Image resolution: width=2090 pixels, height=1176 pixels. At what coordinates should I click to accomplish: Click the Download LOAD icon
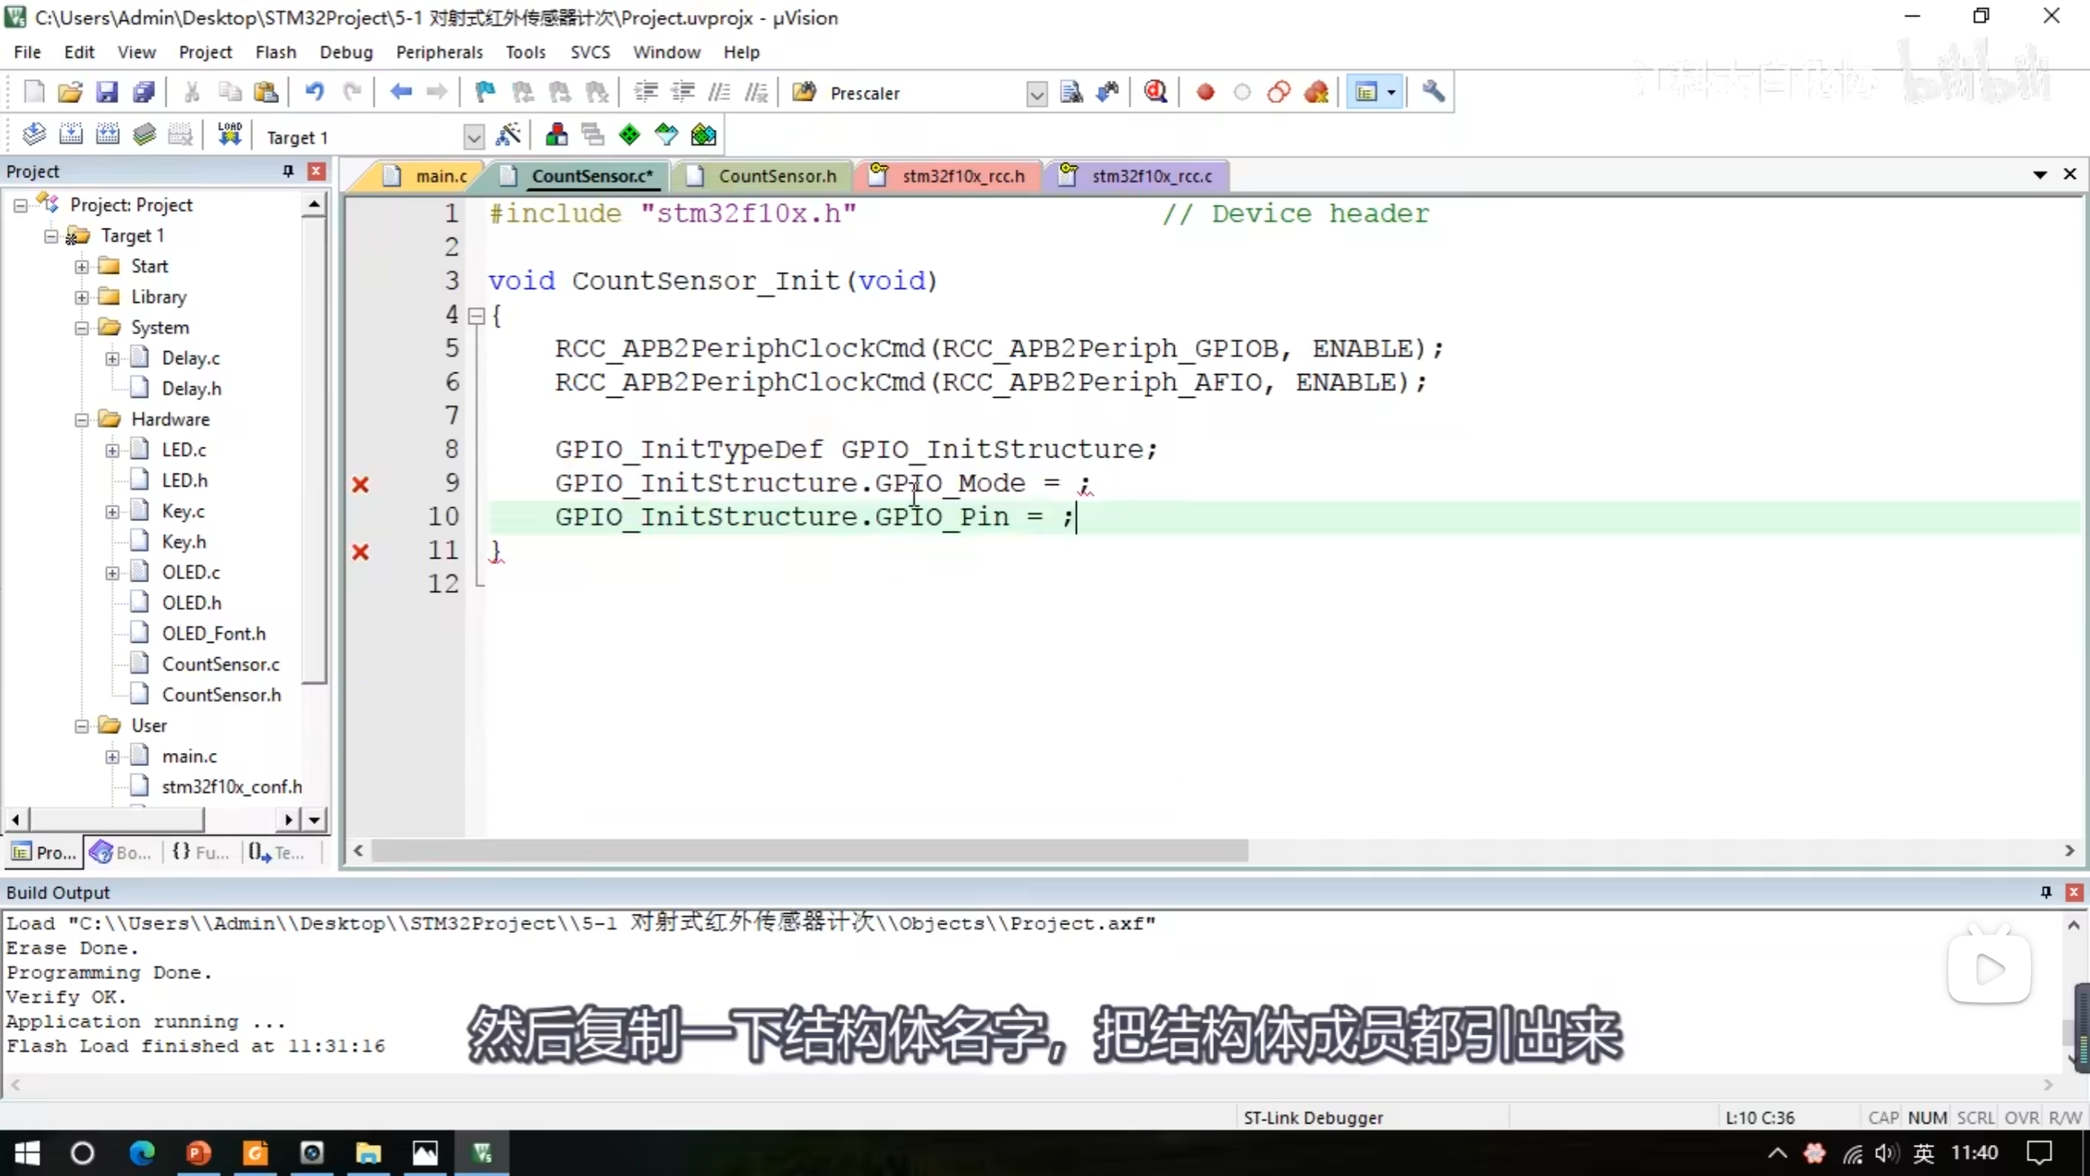click(229, 135)
